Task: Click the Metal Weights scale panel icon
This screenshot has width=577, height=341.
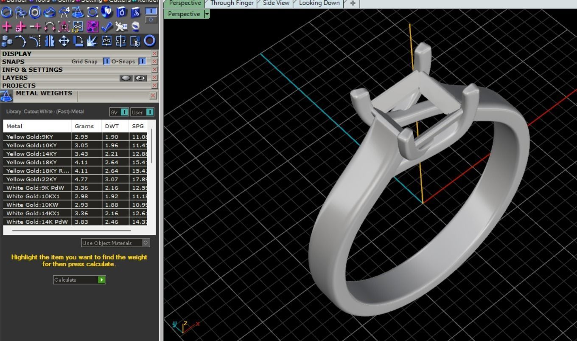Action: (7, 96)
